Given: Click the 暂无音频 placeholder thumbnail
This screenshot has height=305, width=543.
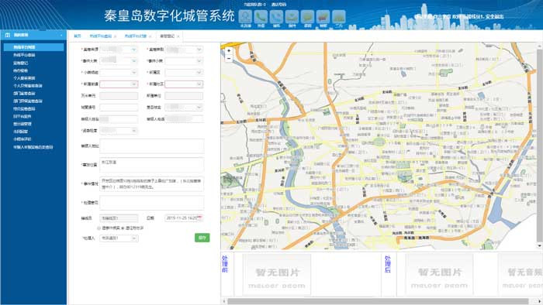Looking at the screenshot, I should [x=521, y=275].
